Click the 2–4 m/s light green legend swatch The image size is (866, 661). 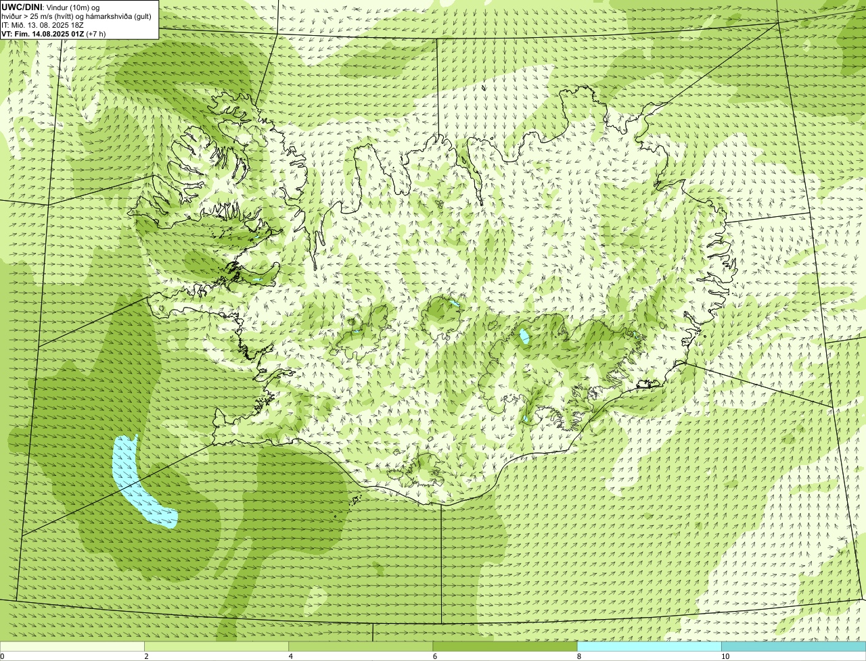(x=216, y=647)
